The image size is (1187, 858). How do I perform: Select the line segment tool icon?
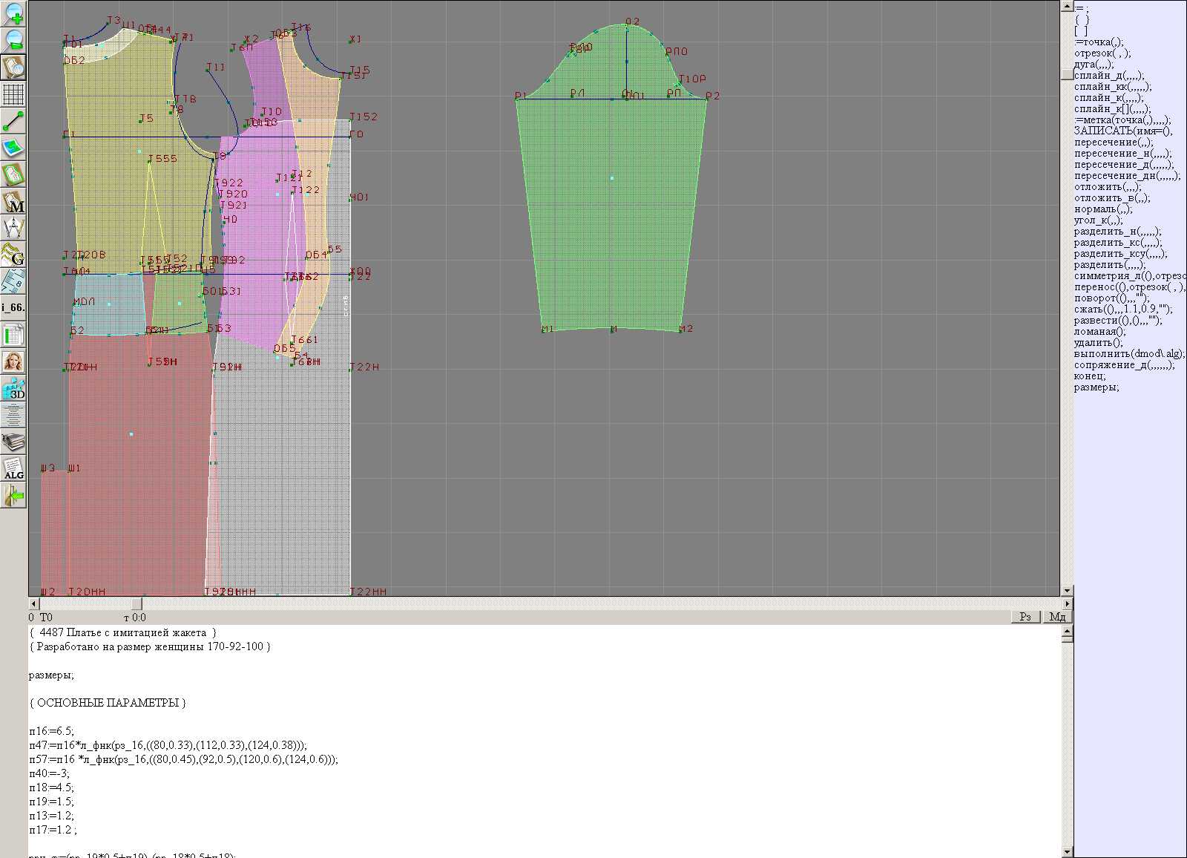pos(13,121)
